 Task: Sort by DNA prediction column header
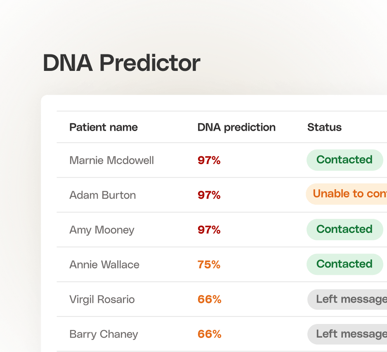point(236,127)
